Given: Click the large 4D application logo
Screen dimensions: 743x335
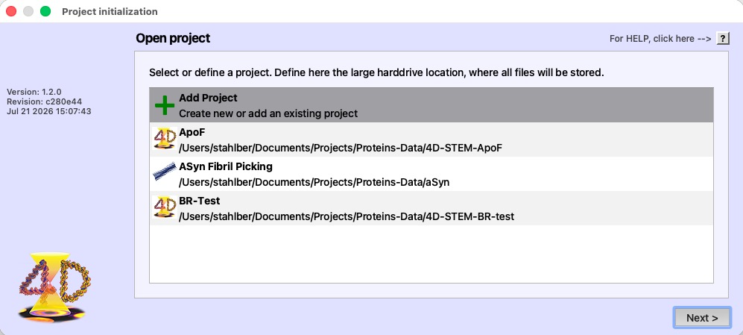Looking at the screenshot, I should coord(55,286).
